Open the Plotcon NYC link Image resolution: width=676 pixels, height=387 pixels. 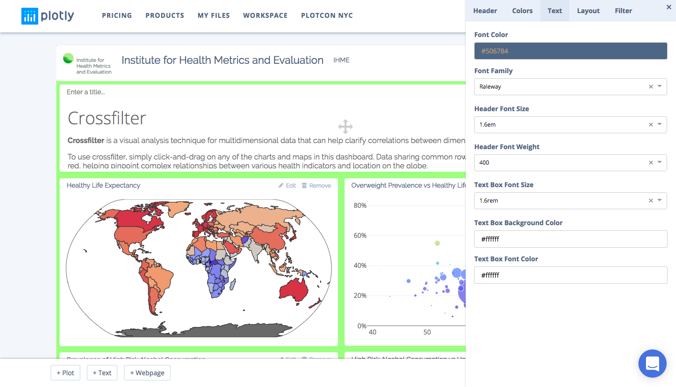[x=327, y=15]
